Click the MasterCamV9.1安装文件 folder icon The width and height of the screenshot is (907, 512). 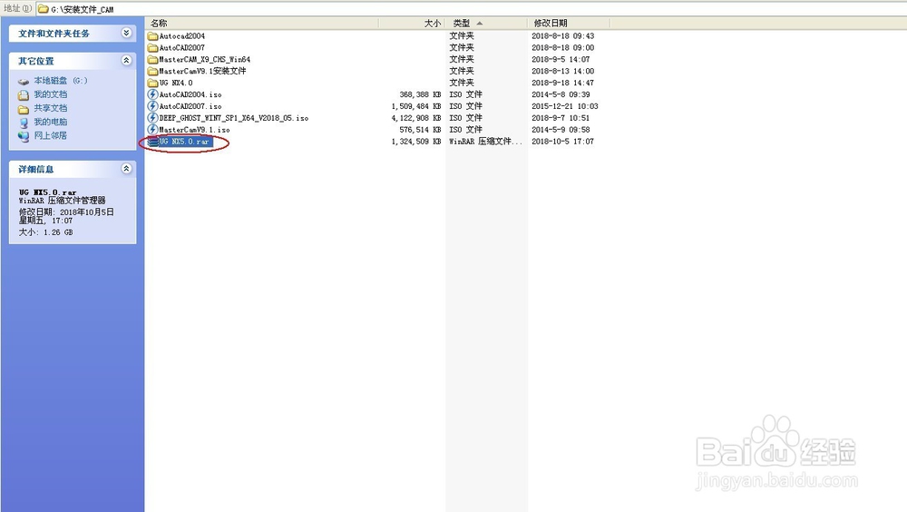152,71
